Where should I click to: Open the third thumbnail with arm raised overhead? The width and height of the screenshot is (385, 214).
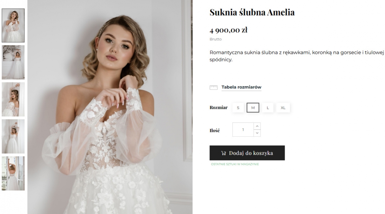coord(13,99)
